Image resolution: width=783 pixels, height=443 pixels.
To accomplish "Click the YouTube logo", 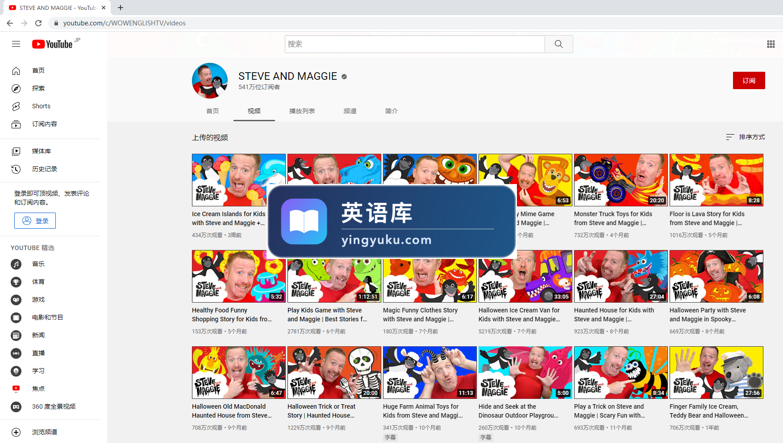I will 52,44.
